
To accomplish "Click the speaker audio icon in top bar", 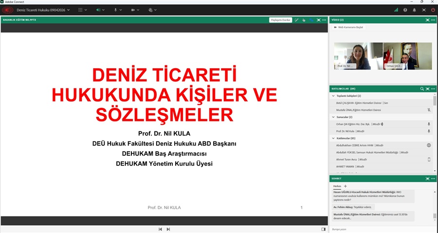I will point(99,10).
